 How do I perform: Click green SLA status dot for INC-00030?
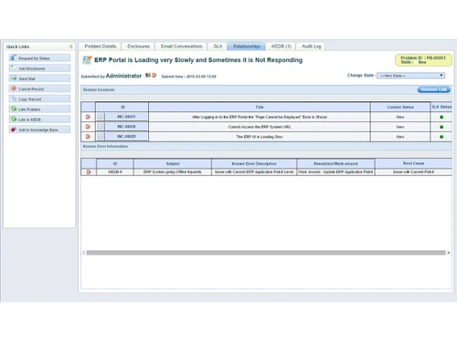point(441,127)
